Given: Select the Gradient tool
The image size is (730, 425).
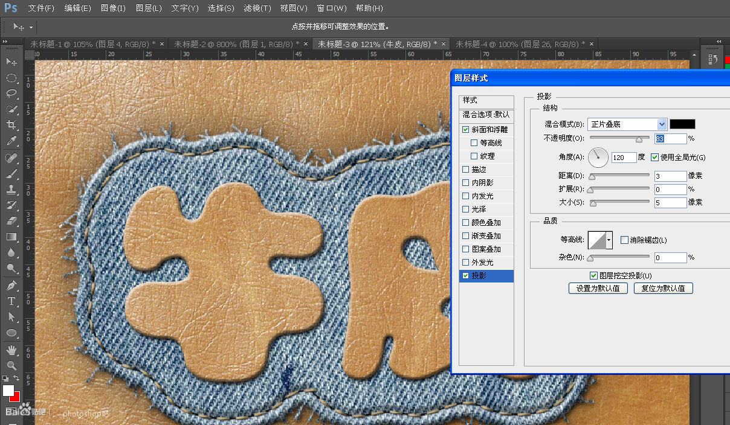Looking at the screenshot, I should (11, 237).
